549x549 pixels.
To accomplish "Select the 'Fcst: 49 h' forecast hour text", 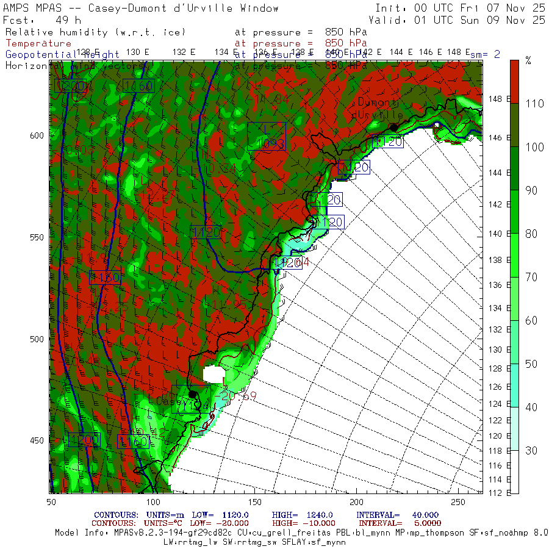I will (42, 20).
